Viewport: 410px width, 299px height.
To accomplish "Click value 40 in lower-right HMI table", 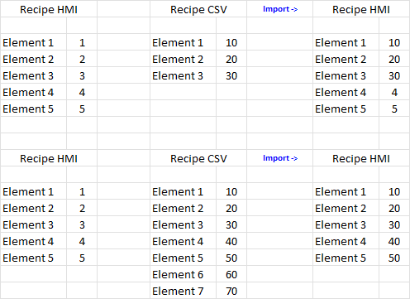I will click(x=394, y=241).
